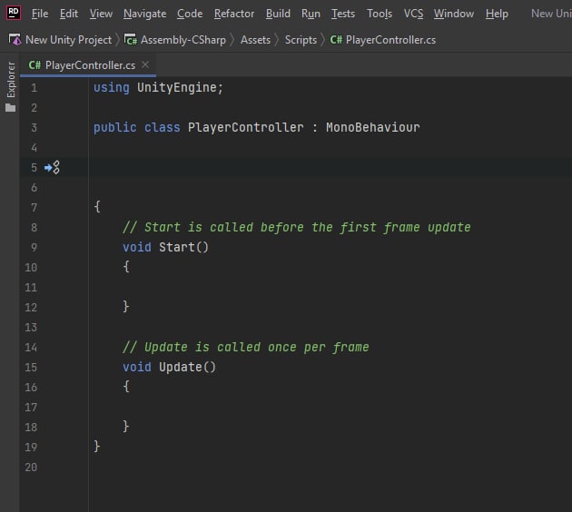This screenshot has height=512, width=572.
Task: Click the Unity project solution icon
Action: click(15, 39)
